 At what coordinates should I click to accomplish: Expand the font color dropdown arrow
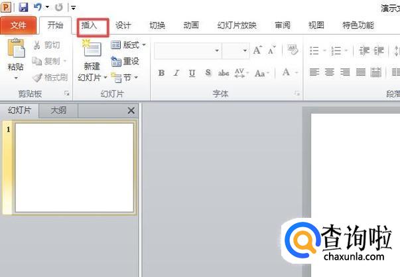tap(297, 73)
